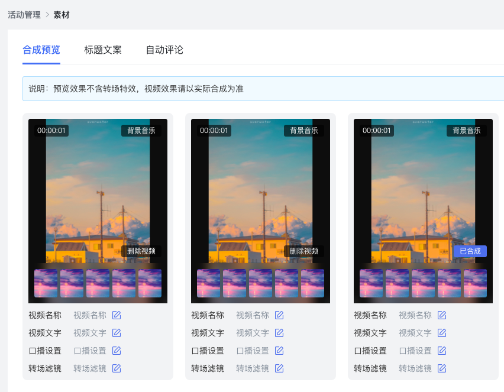Select the last filmstrip thumbnail under the third video
This screenshot has height=392, width=504.
click(x=476, y=284)
